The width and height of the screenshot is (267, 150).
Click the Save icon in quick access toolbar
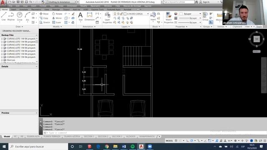point(18,2)
